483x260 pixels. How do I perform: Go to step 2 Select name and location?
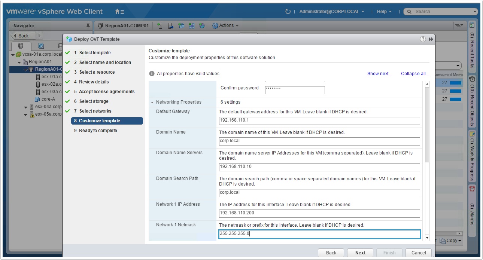(x=102, y=62)
